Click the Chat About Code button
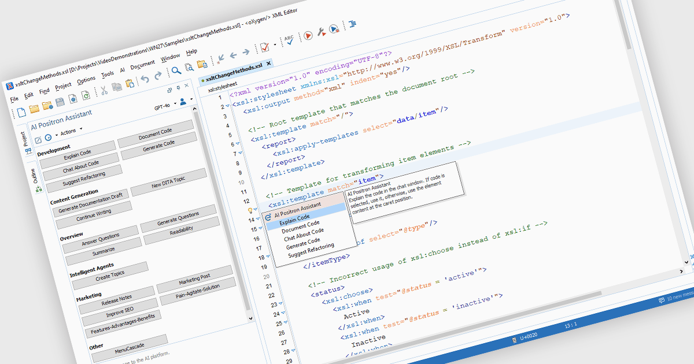The width and height of the screenshot is (694, 364). [x=81, y=166]
